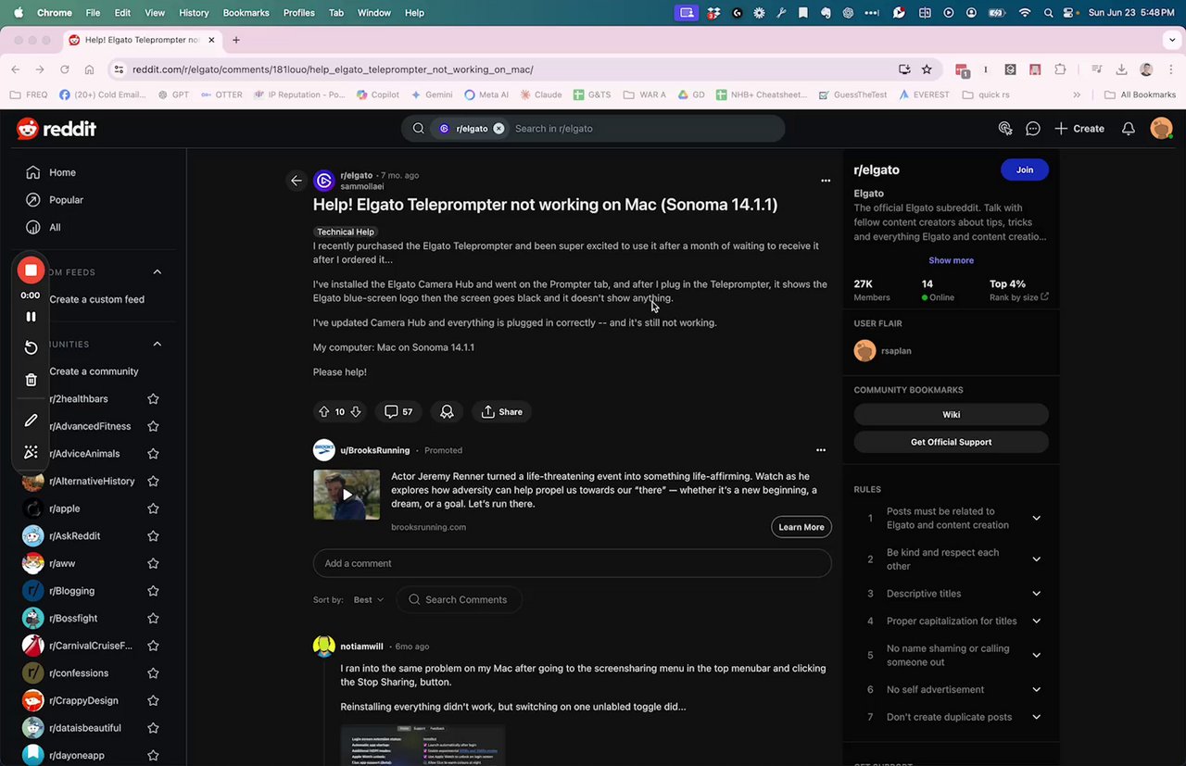
Task: Open the user avatar menu in header
Action: tap(1161, 129)
